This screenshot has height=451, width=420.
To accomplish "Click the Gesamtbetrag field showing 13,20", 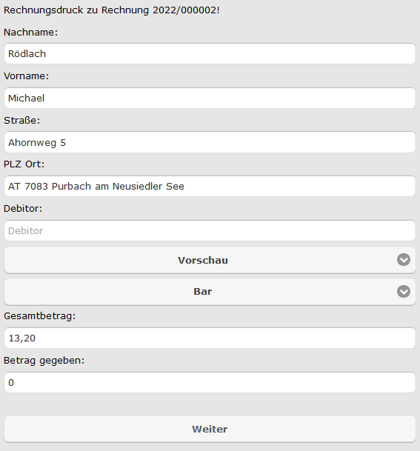I will (210, 338).
